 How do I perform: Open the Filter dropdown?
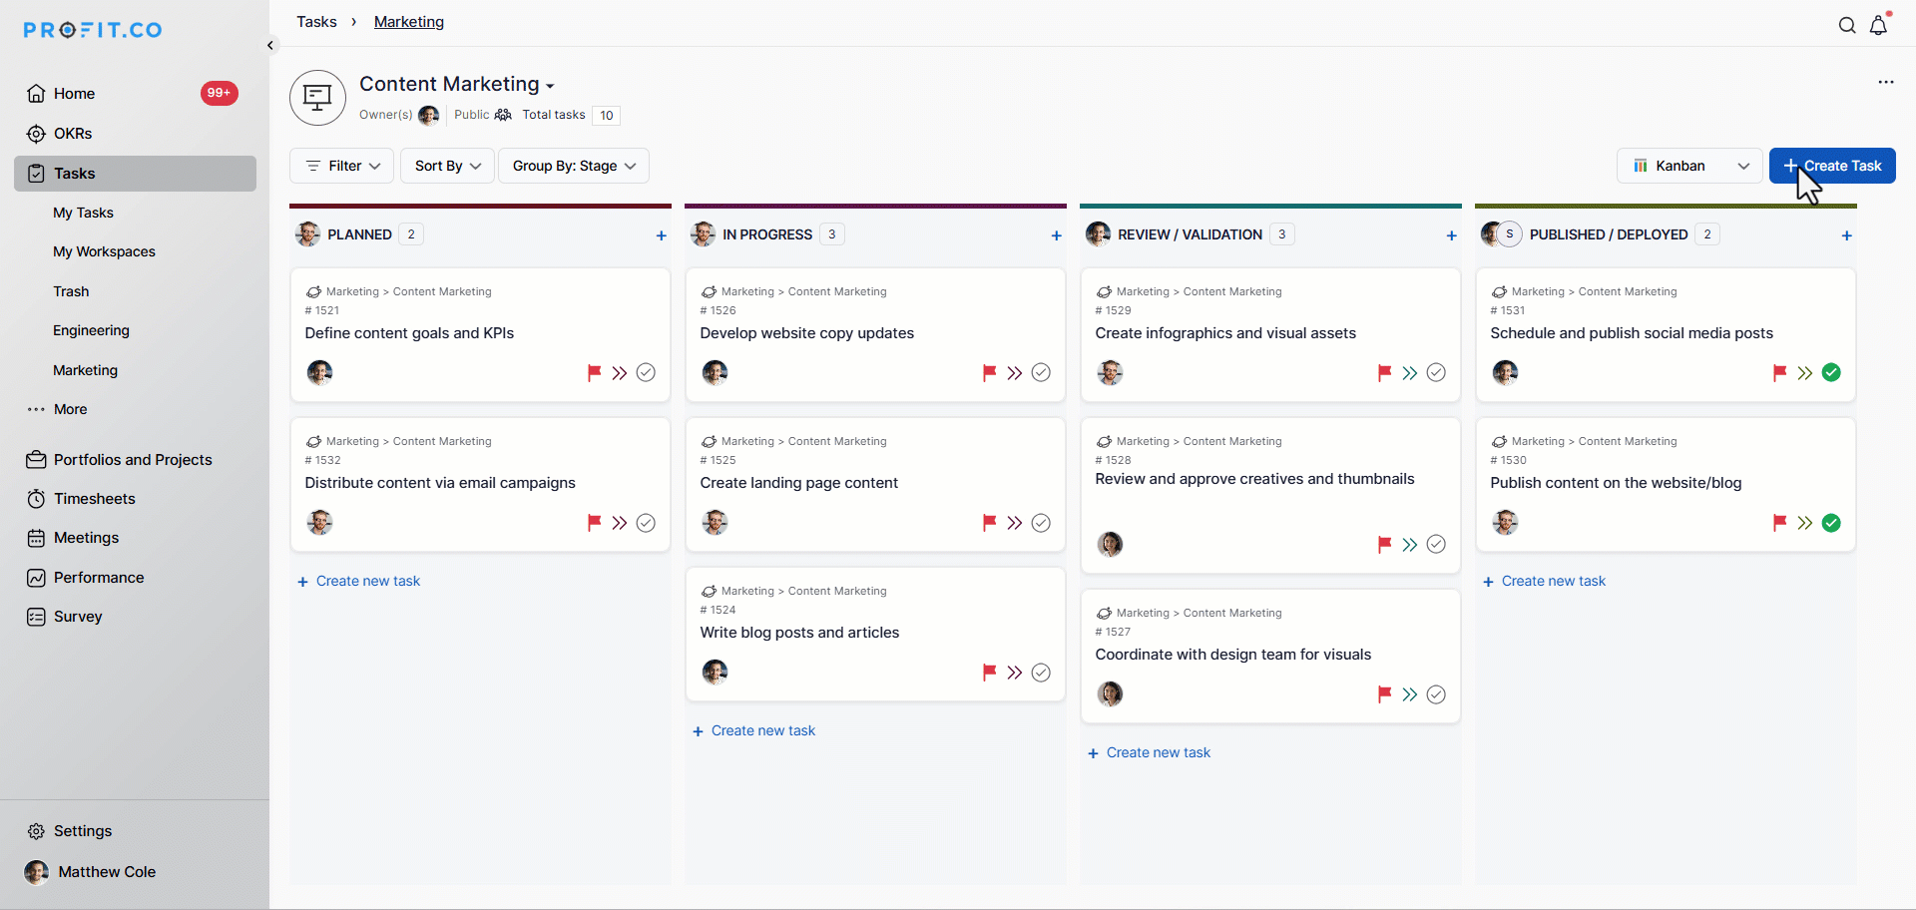342,166
